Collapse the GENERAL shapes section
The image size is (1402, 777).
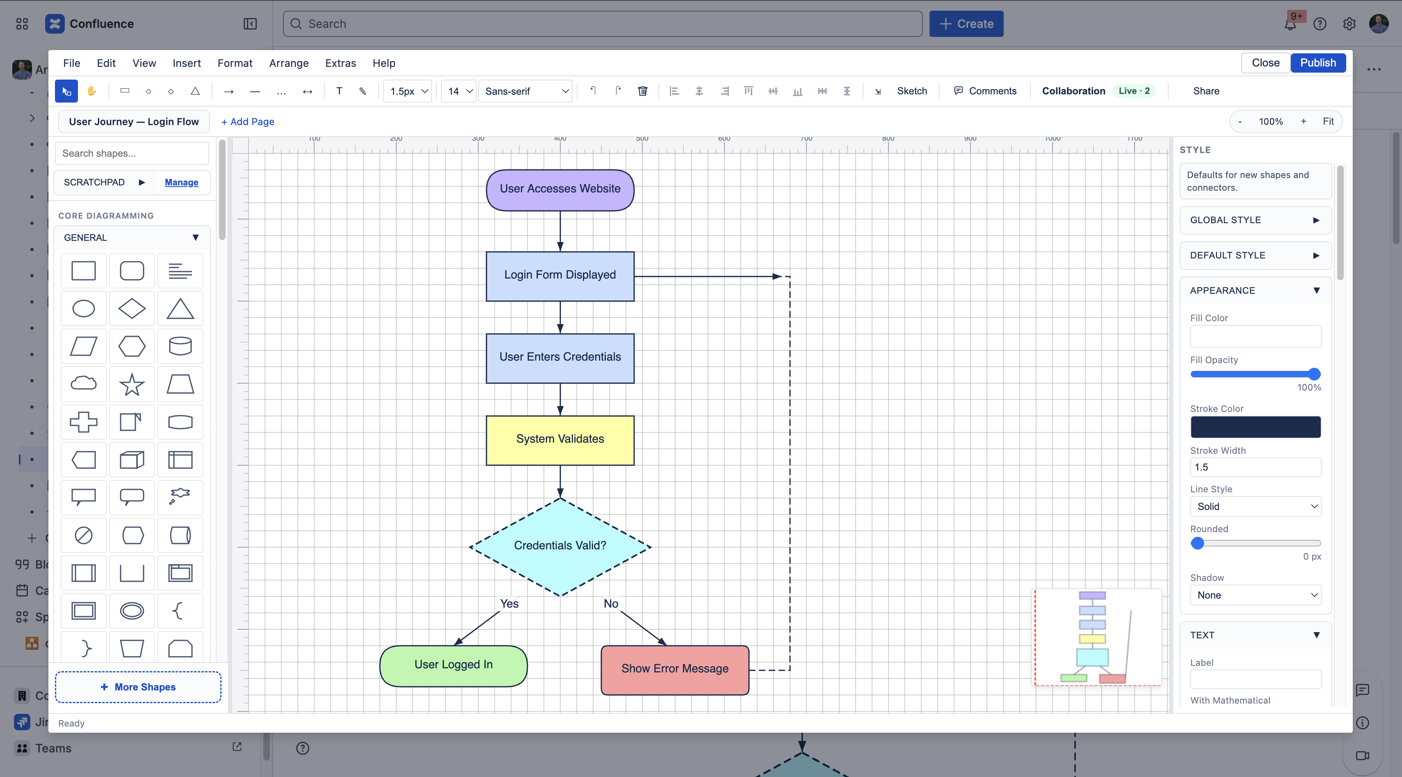132,238
